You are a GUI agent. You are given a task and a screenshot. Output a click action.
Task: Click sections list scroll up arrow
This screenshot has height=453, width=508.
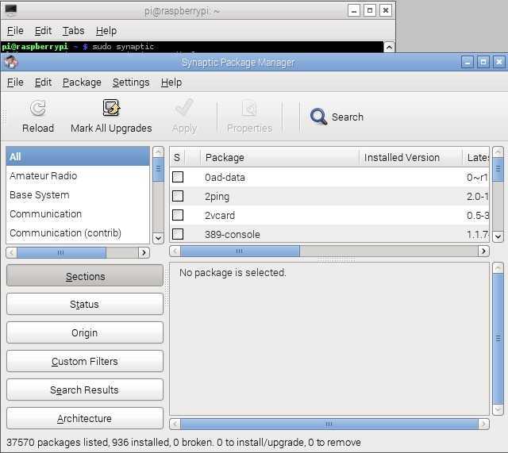[x=158, y=152]
